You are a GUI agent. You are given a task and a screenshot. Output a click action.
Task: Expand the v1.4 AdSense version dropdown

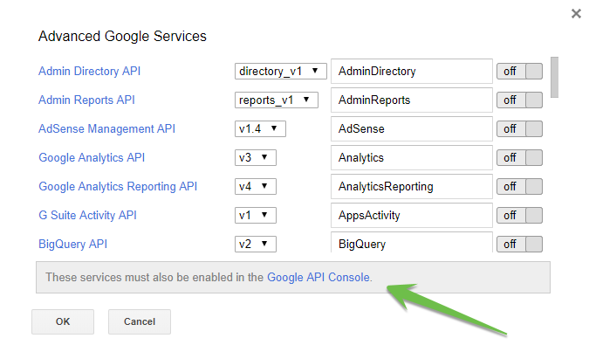point(260,129)
